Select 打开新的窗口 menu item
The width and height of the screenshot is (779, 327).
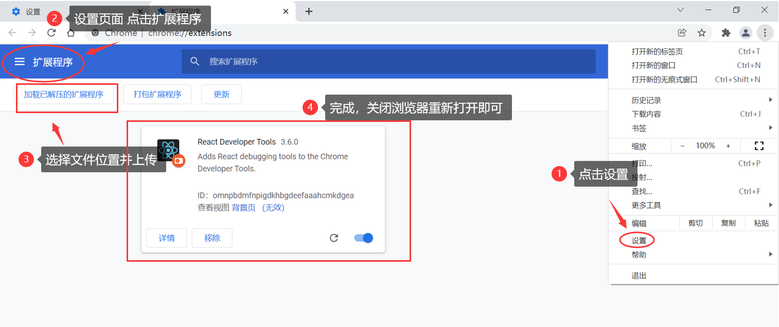[693, 65]
